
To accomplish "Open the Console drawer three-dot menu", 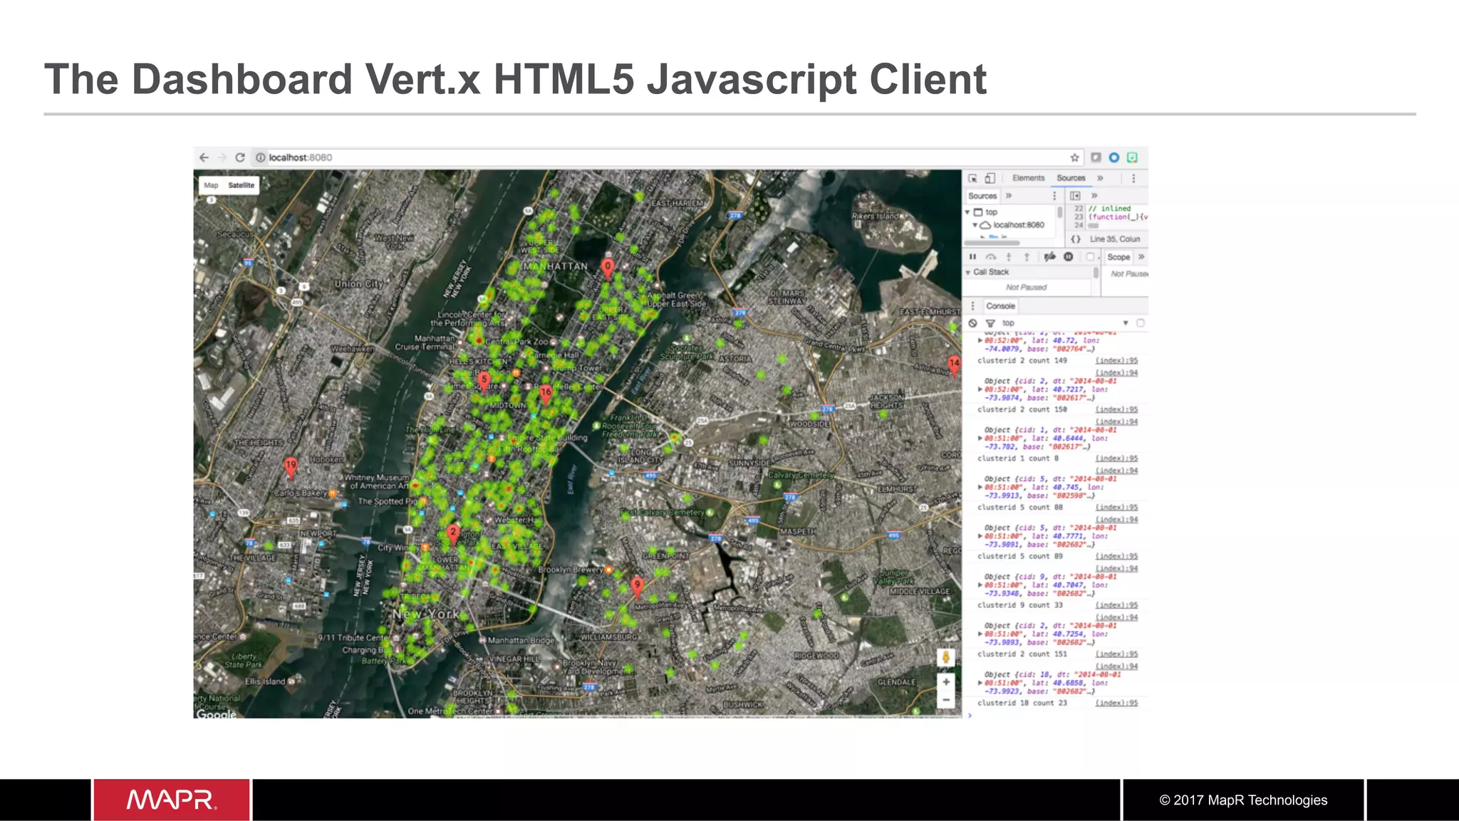I will pos(972,306).
